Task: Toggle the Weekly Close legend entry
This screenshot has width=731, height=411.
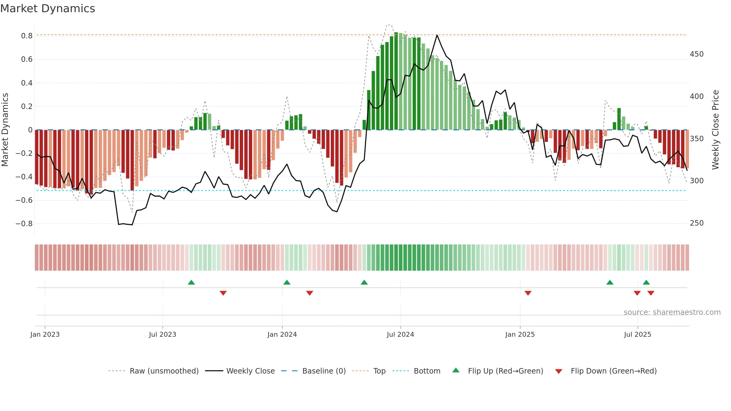Action: coord(240,371)
